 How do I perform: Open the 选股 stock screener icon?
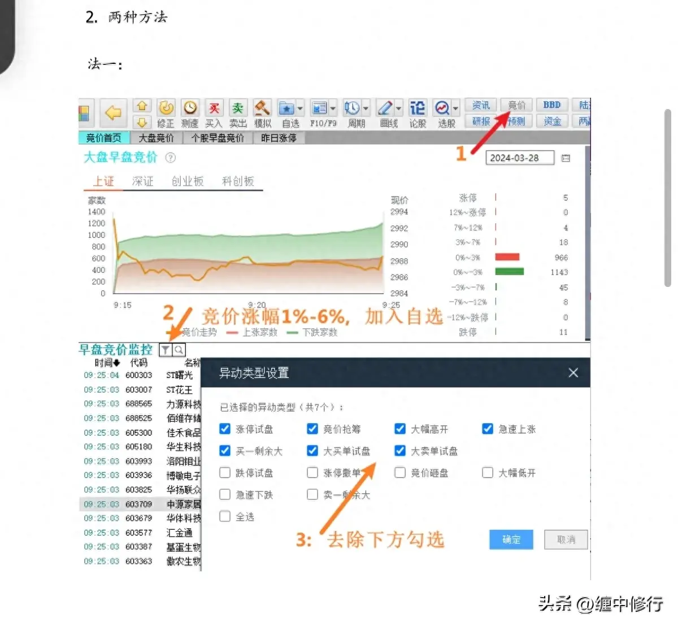tap(442, 108)
